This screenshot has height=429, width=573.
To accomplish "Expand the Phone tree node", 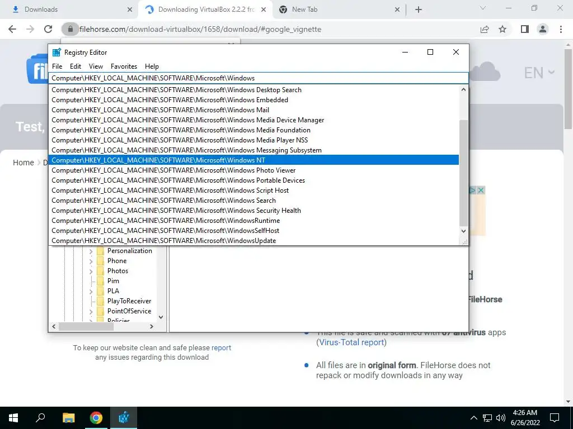I will pyautogui.click(x=91, y=261).
